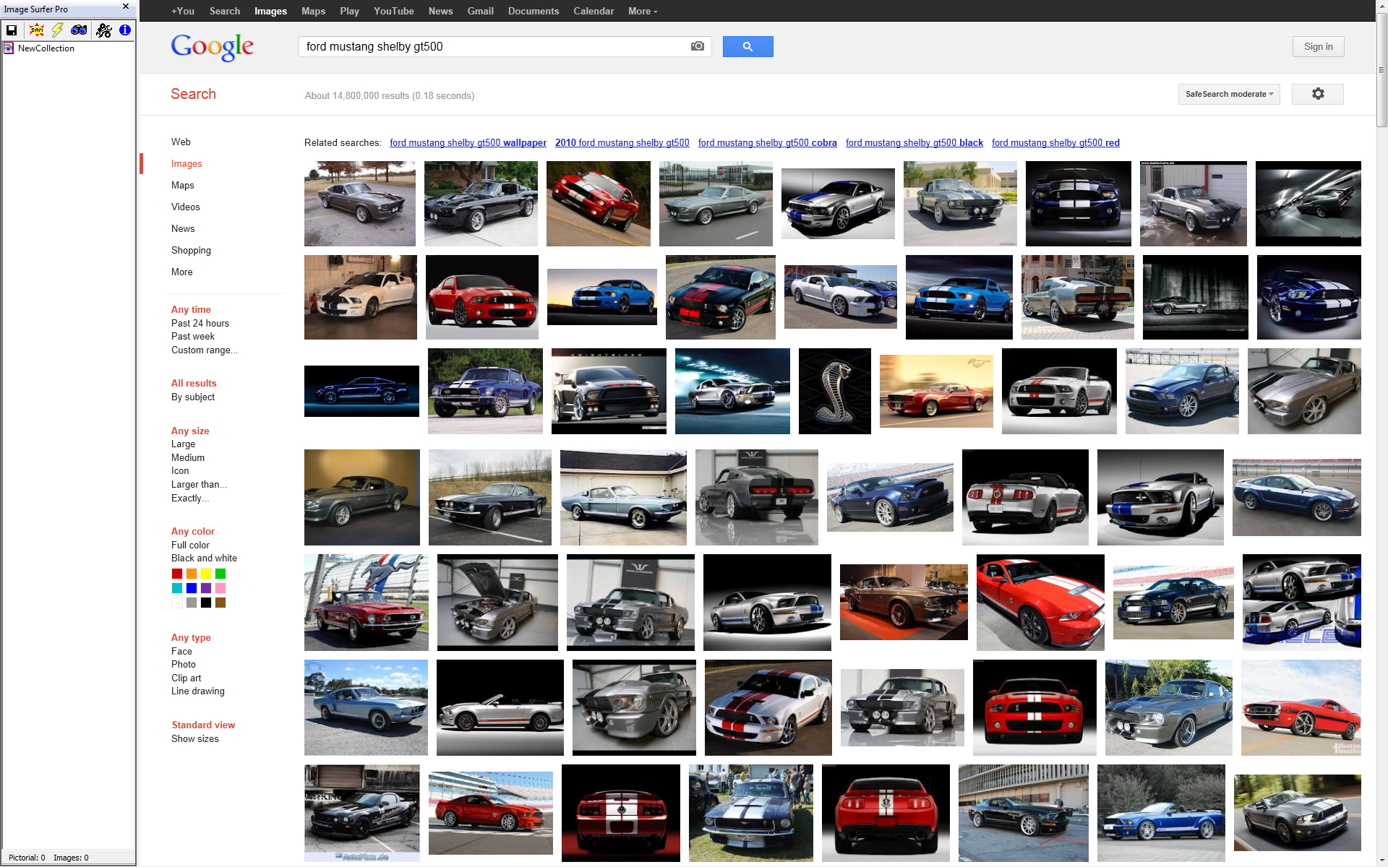This screenshot has height=867, width=1388.
Task: Filter type to Line drawing
Action: tap(198, 691)
